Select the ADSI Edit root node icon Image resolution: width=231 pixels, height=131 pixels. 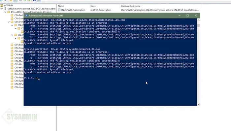tap(2, 6)
